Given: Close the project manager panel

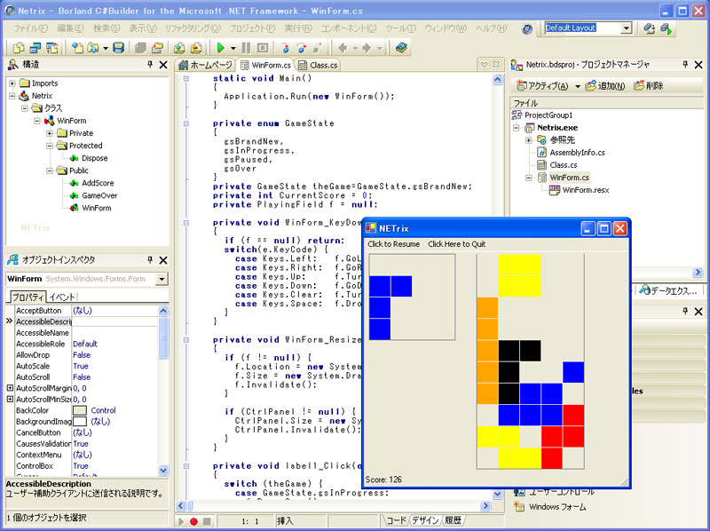Looking at the screenshot, I should coord(698,65).
